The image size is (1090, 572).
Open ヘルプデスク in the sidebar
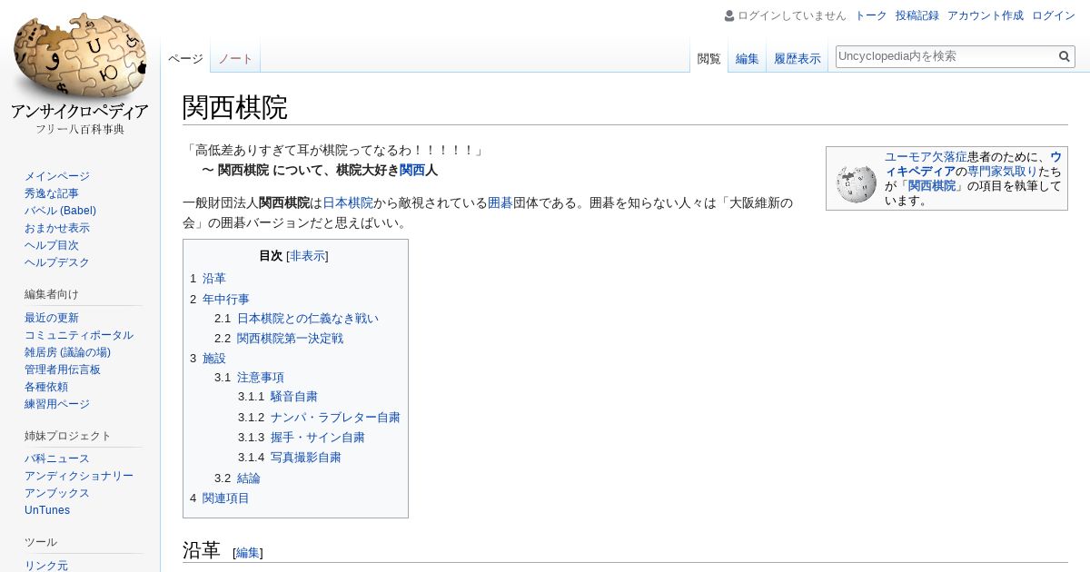click(x=57, y=262)
